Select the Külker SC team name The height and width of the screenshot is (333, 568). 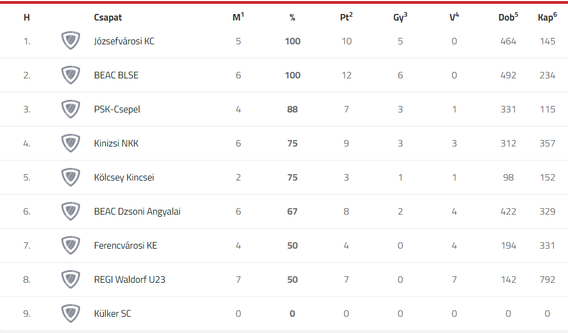click(113, 314)
